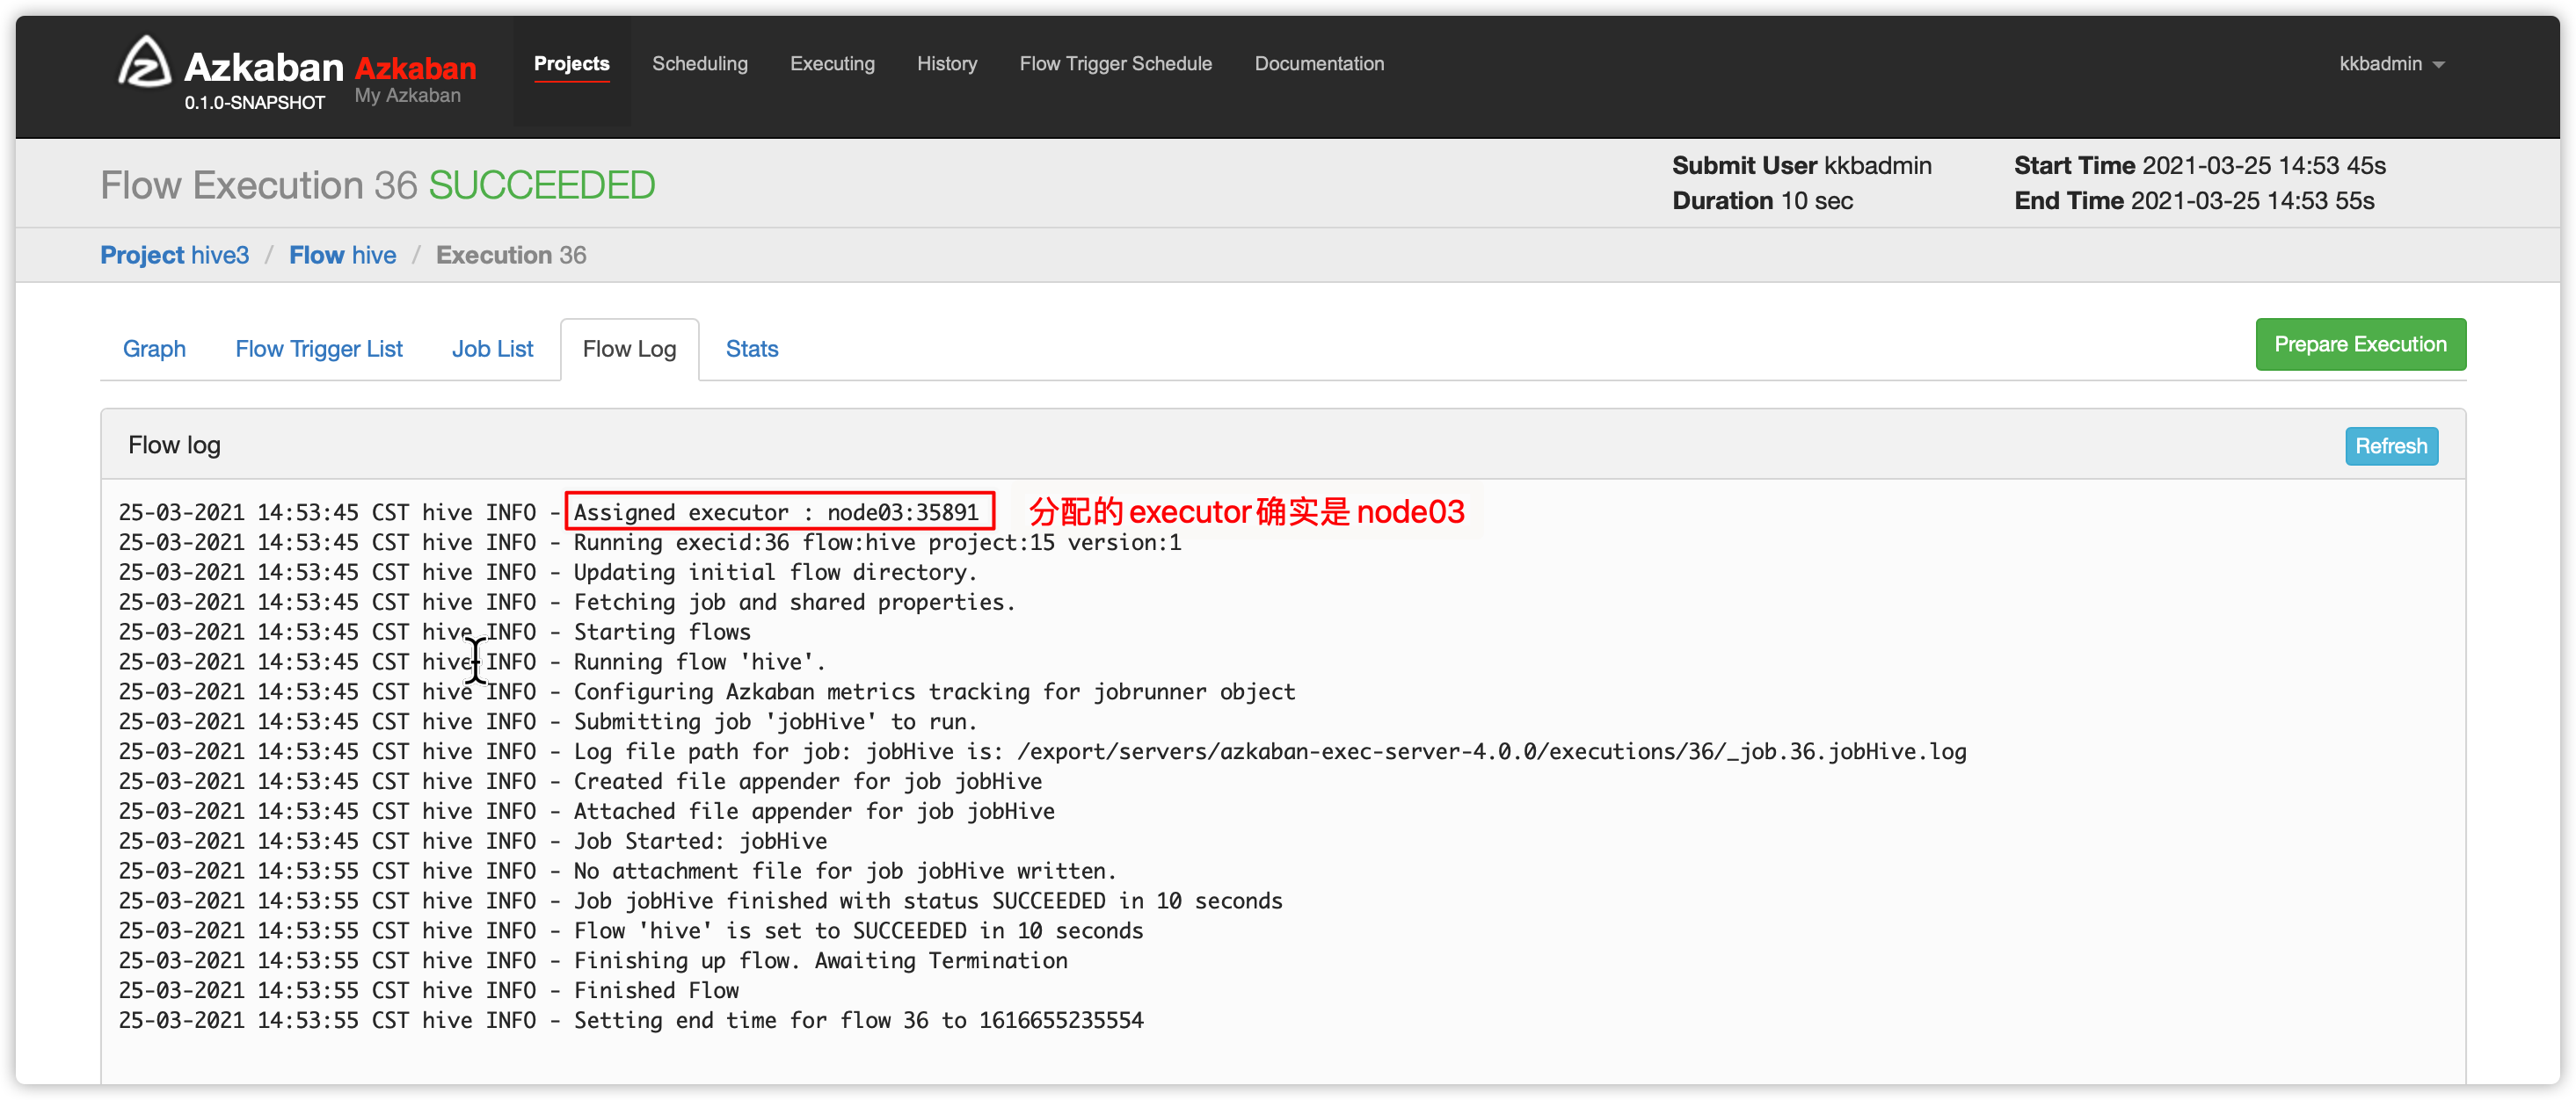Click the 'Execution 36' breadcrumb text
Image resolution: width=2576 pixels, height=1100 pixels.
(511, 256)
